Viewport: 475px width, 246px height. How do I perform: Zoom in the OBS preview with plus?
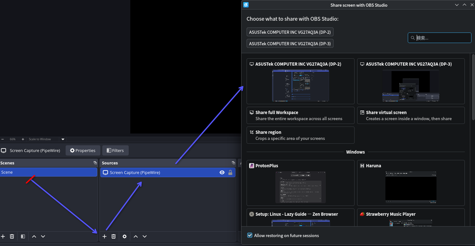[x=23, y=139]
